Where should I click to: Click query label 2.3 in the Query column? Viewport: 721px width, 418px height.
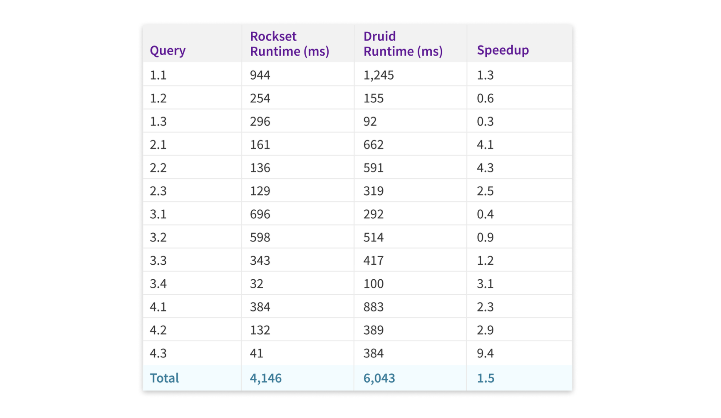pyautogui.click(x=158, y=191)
